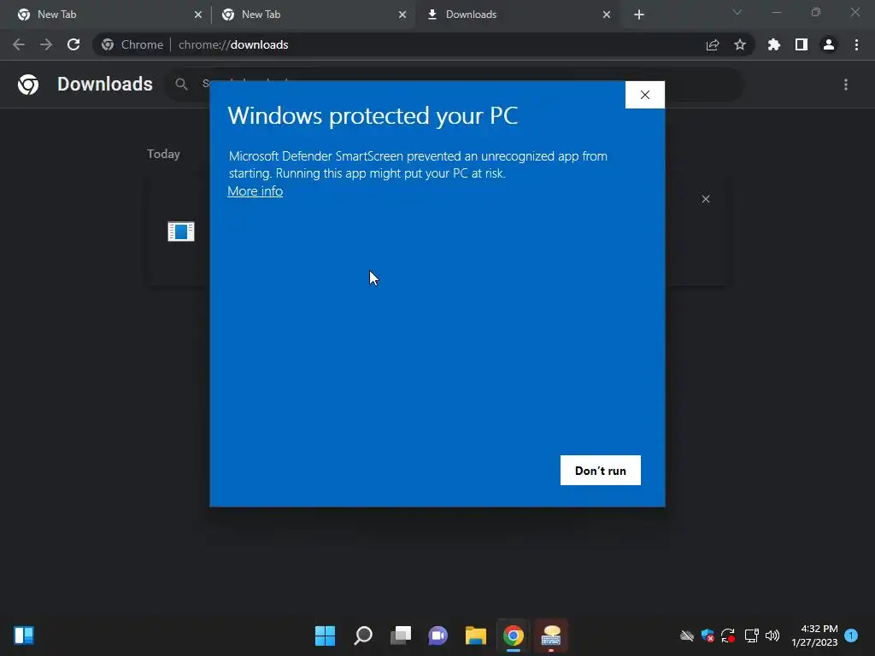Go forward to next page

[46, 44]
